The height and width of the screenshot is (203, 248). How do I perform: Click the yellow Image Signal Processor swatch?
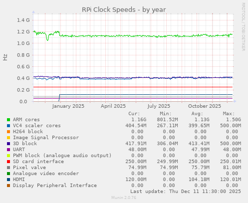coord(8,138)
